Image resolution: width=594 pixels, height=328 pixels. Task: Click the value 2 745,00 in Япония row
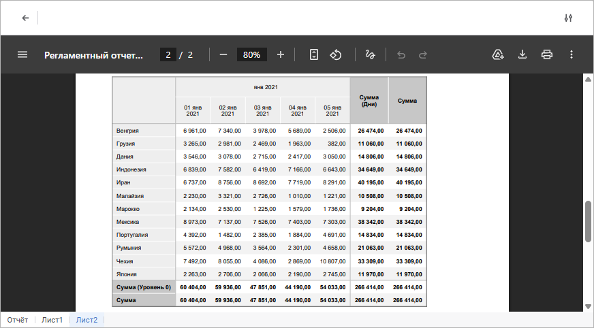point(334,274)
